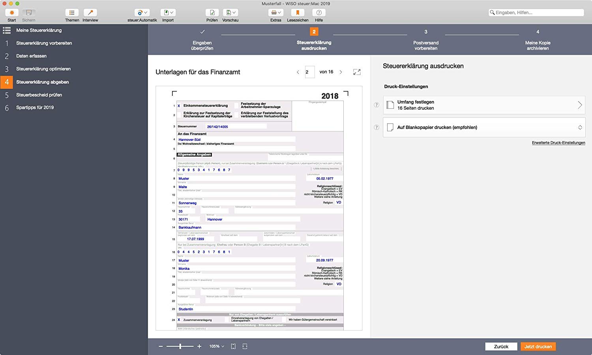Run the Prüfen check icon
The image size is (592, 355).
(212, 13)
